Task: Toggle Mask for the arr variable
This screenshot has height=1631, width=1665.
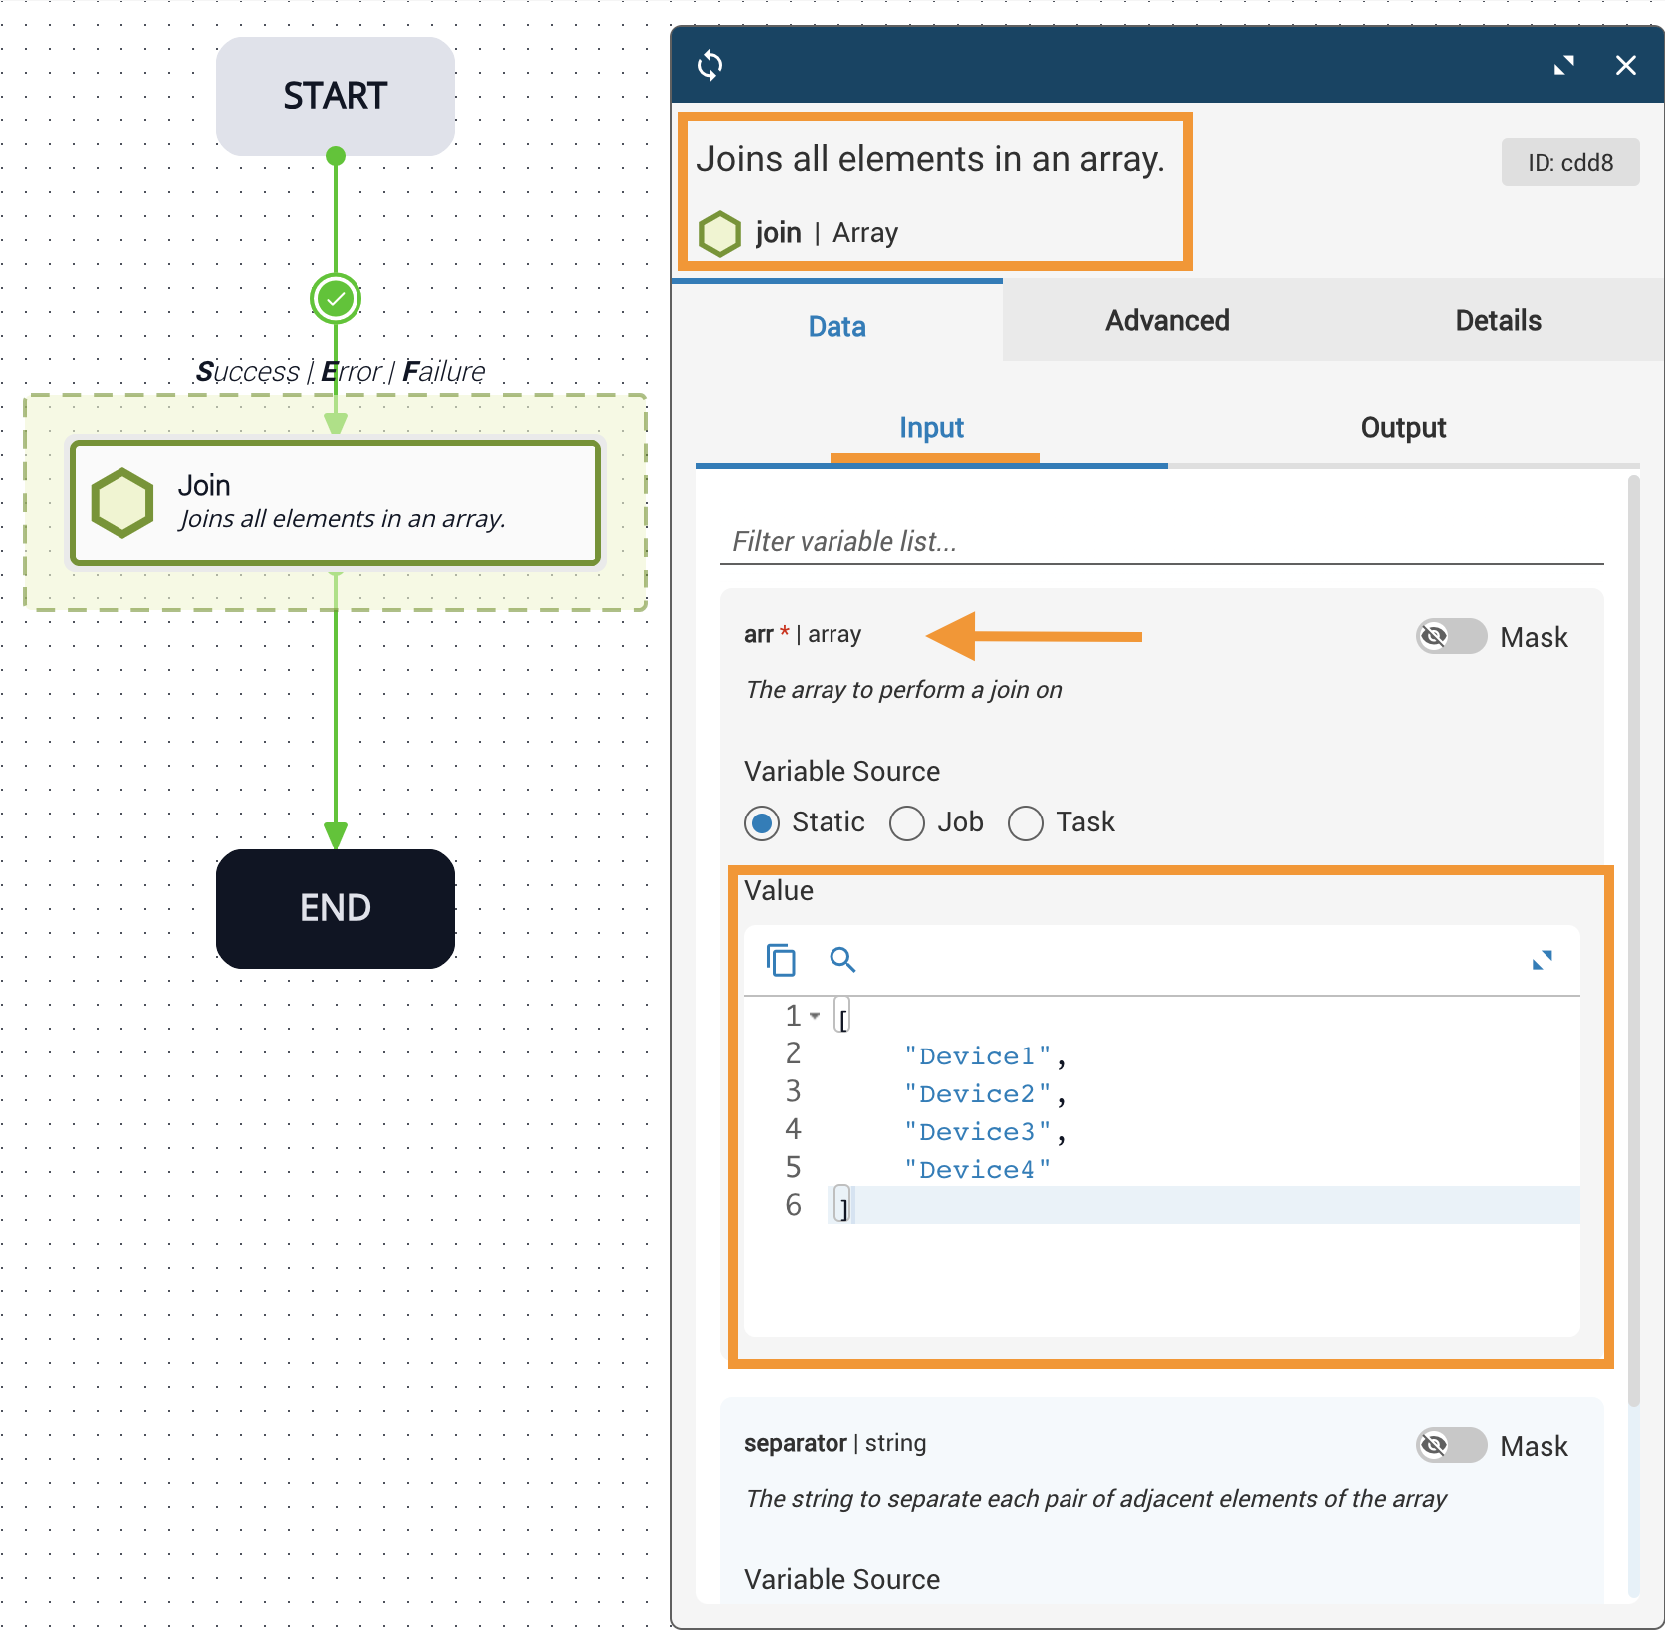Action: (1451, 637)
